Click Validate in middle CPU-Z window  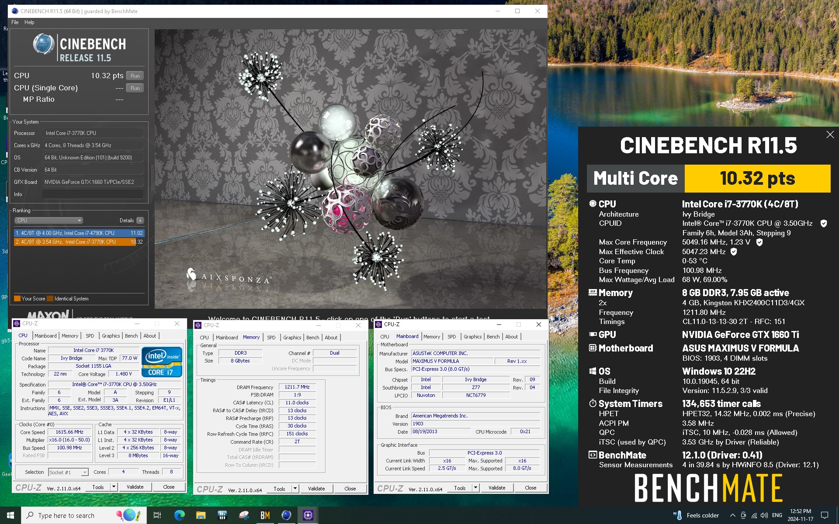pyautogui.click(x=316, y=489)
